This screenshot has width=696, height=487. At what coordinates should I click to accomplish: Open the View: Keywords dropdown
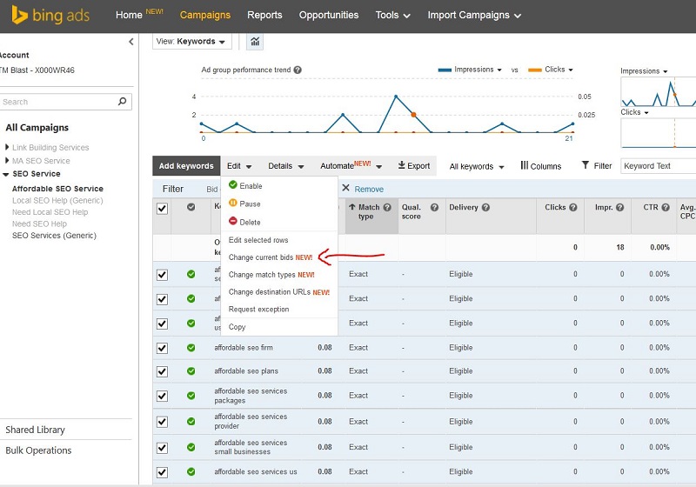pos(191,42)
